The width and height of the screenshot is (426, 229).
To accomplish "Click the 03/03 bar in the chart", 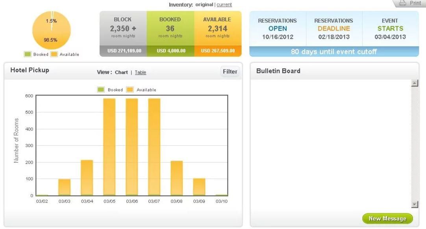I will click(65, 187).
